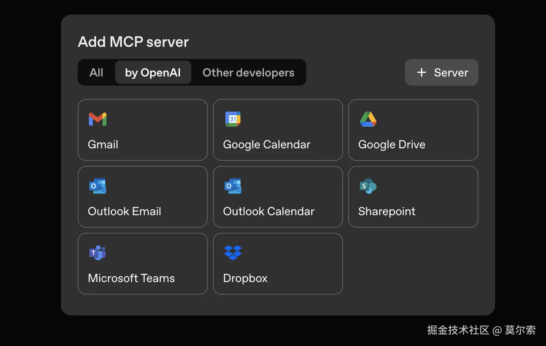Select the Google Calendar label text
Image resolution: width=546 pixels, height=346 pixels.
(267, 145)
